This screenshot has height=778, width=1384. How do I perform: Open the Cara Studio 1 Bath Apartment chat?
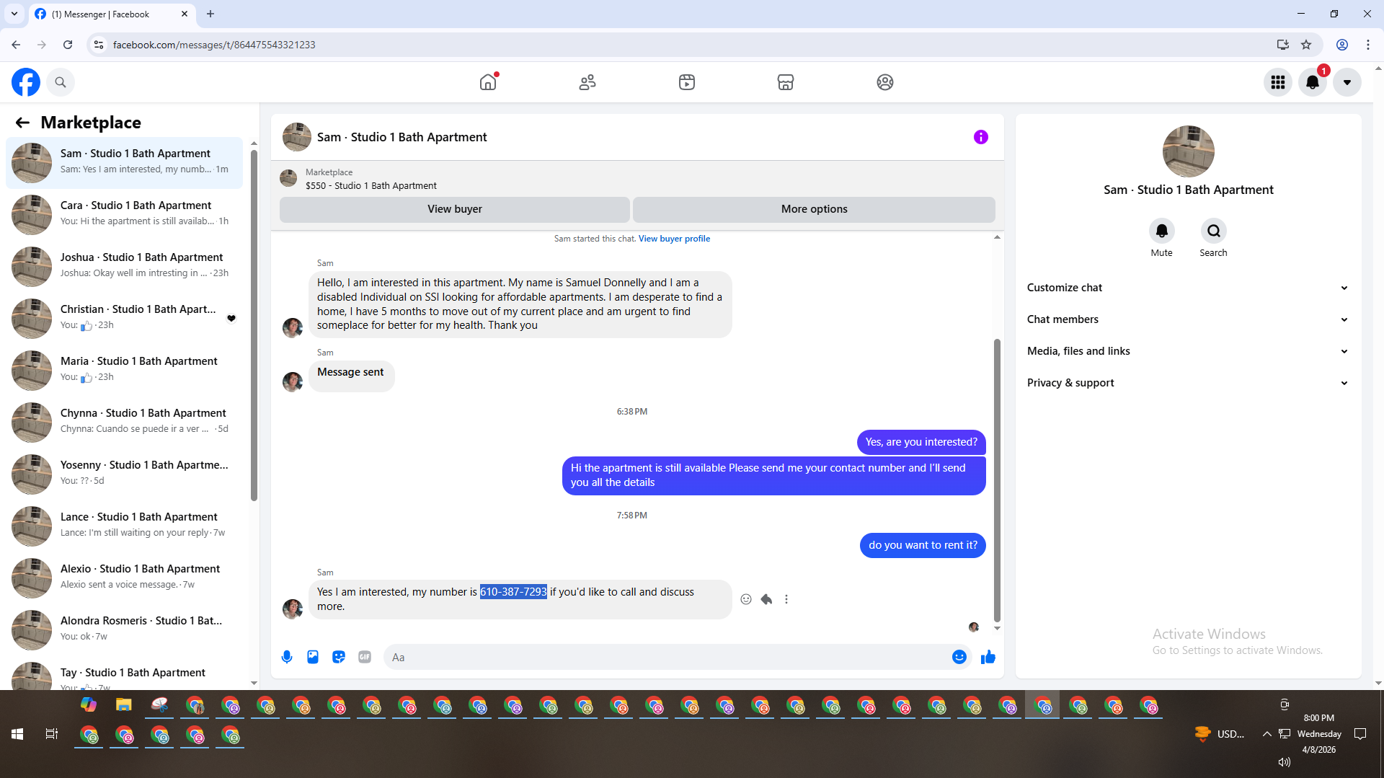[124, 214]
